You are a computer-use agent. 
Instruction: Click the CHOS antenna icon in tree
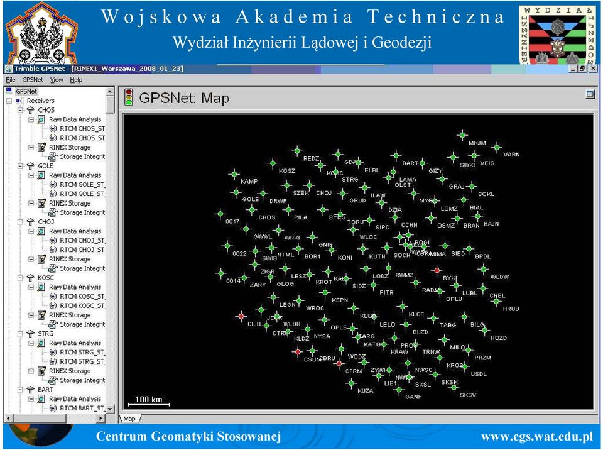pyautogui.click(x=31, y=110)
